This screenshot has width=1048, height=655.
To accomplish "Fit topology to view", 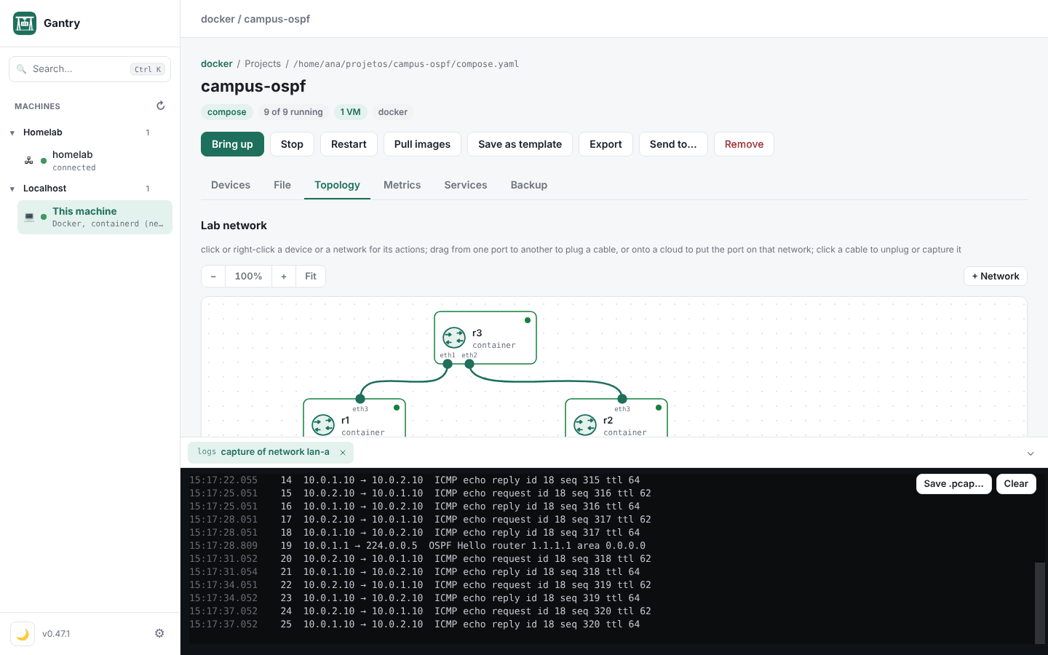I will 311,277.
